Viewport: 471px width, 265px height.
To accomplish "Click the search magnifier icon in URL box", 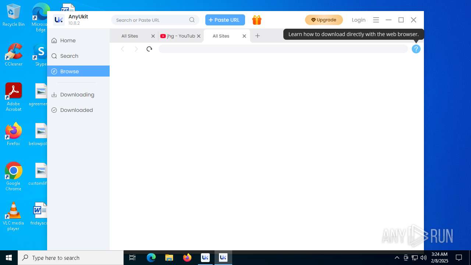I will pyautogui.click(x=192, y=20).
